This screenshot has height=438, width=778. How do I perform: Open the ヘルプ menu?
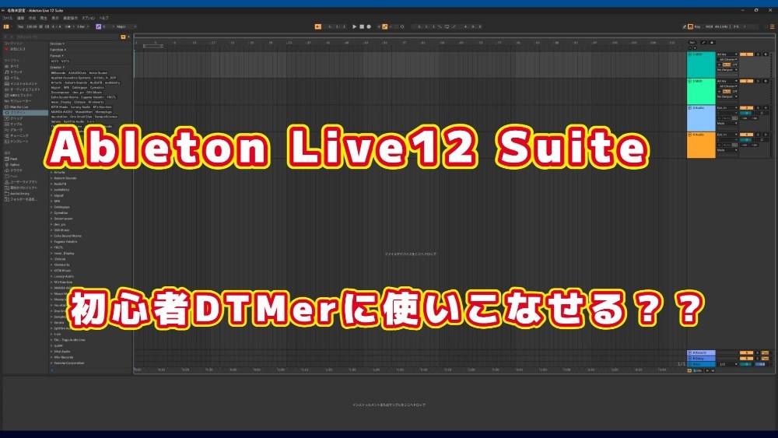tap(103, 18)
